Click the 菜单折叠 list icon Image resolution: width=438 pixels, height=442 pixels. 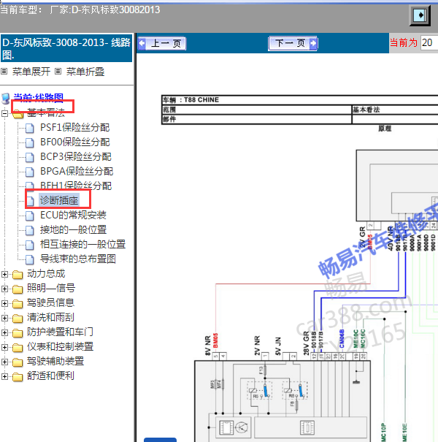tap(58, 72)
